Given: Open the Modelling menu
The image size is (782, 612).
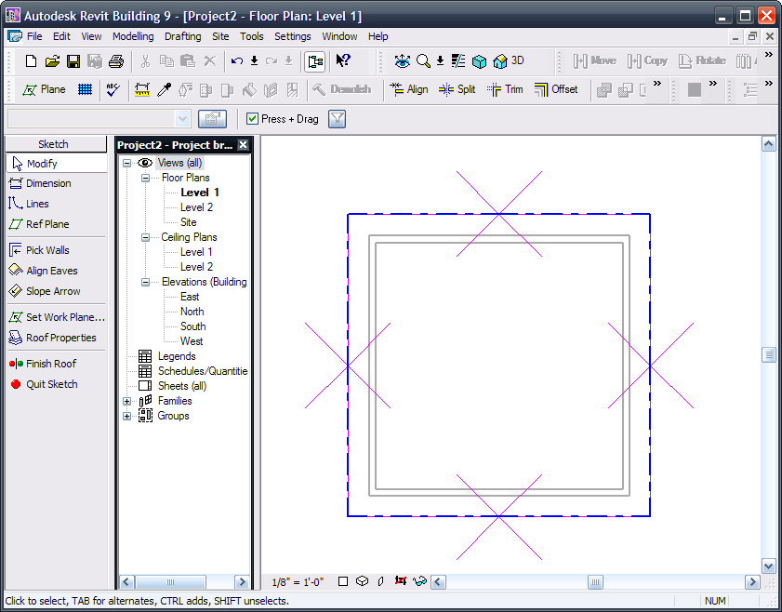Looking at the screenshot, I should pyautogui.click(x=133, y=36).
